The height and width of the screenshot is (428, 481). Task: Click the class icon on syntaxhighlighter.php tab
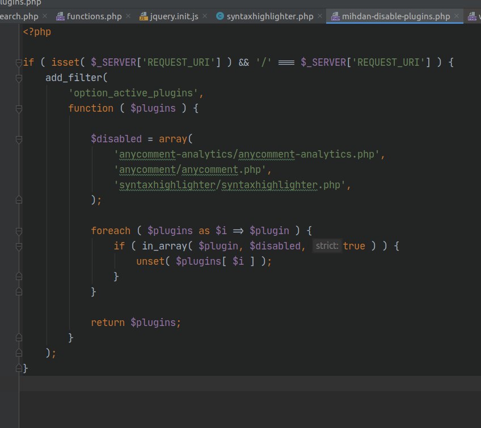pyautogui.click(x=220, y=16)
